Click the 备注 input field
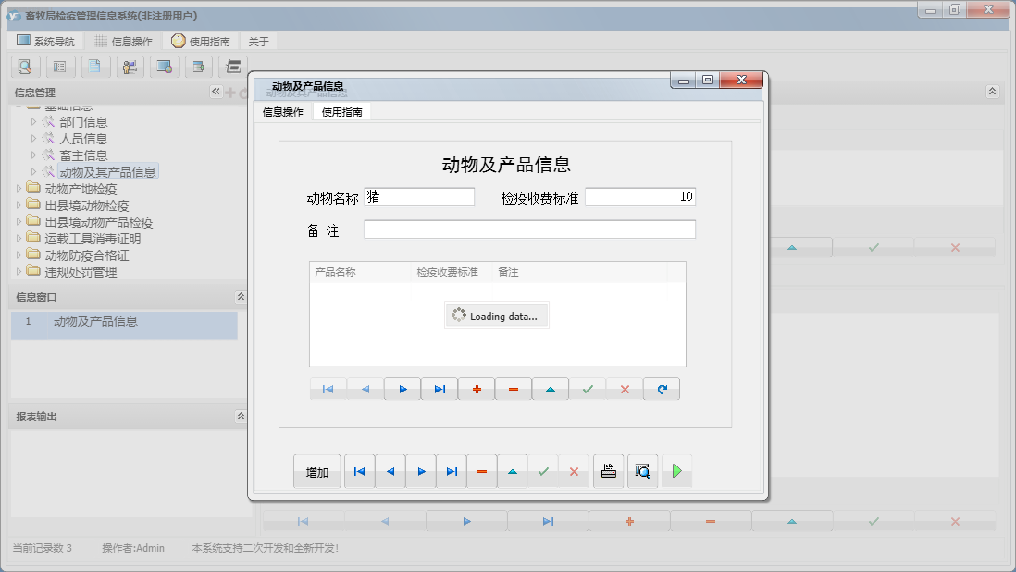Image resolution: width=1016 pixels, height=572 pixels. tap(529, 230)
